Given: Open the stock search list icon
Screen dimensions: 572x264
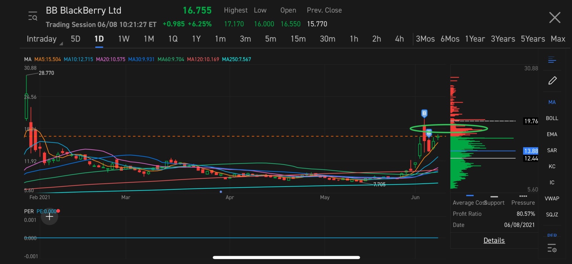Looking at the screenshot, I should point(33,16).
